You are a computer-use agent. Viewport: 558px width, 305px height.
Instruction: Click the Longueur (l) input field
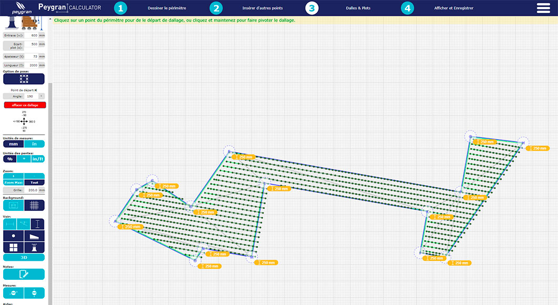31,65
